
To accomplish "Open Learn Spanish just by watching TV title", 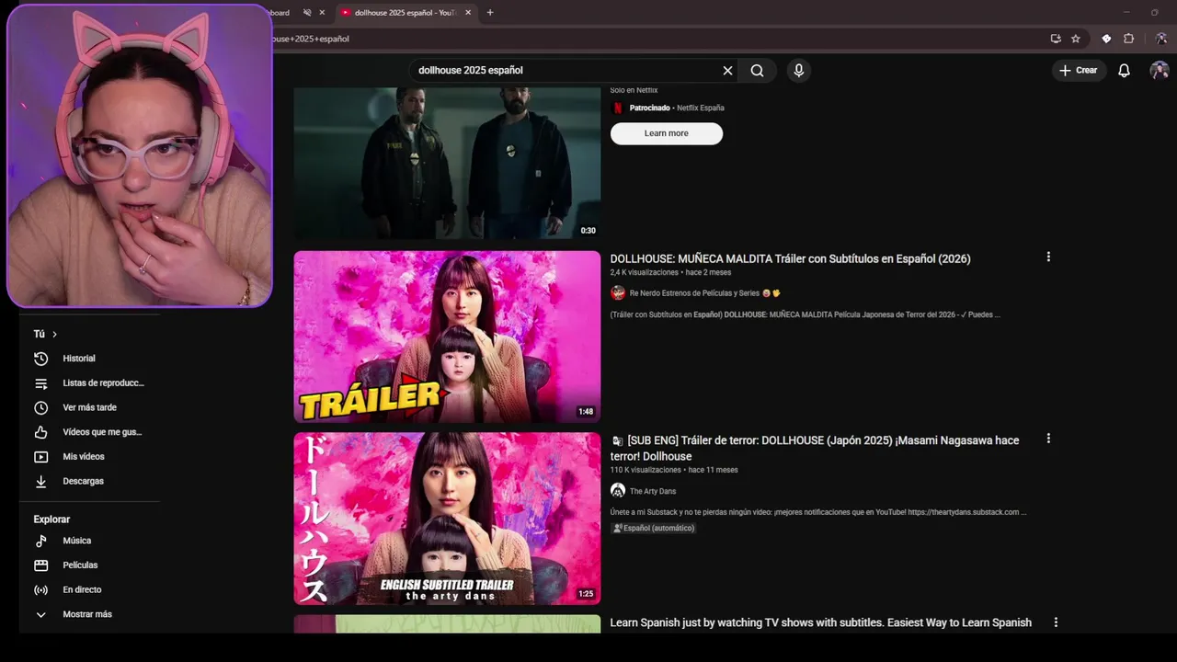I will 820,623.
